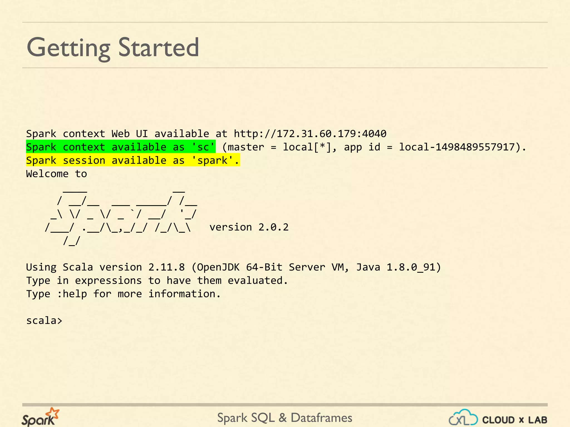Click the 'version 2.0.2' text

(x=249, y=227)
